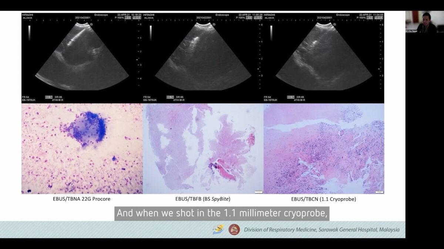Viewport: 444px width, 249px height.
Task: Click 'HITACHI' on the leftmost ultrasound image
Action: click(x=27, y=15)
